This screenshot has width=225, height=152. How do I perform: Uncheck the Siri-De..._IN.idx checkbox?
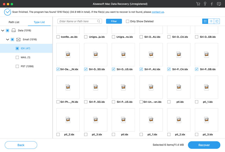(x=58, y=69)
